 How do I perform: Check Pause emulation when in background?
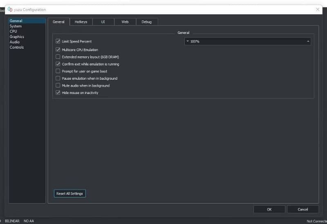pyautogui.click(x=58, y=78)
